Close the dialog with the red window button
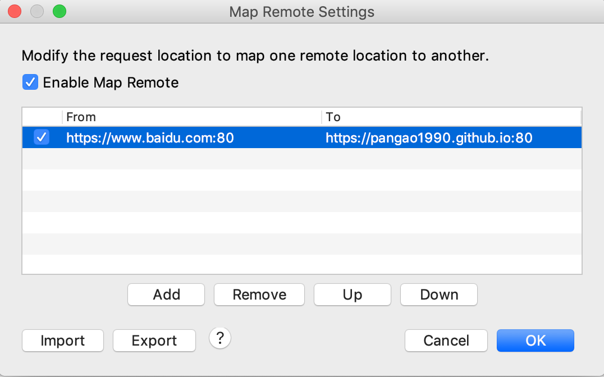 (15, 11)
